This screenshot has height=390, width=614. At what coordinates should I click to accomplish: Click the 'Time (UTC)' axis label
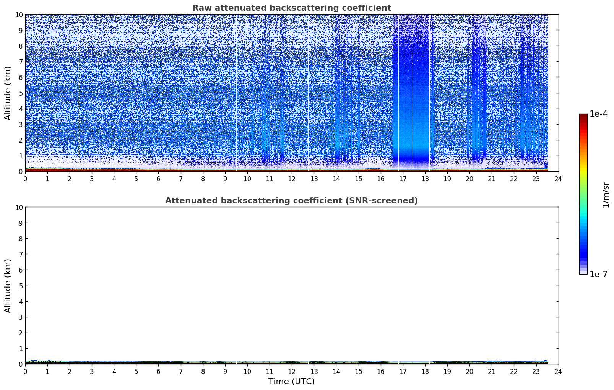click(291, 381)
